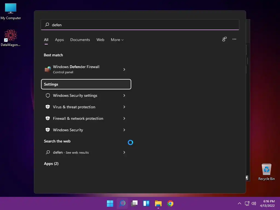Open the three-dot search options menu

234,39
